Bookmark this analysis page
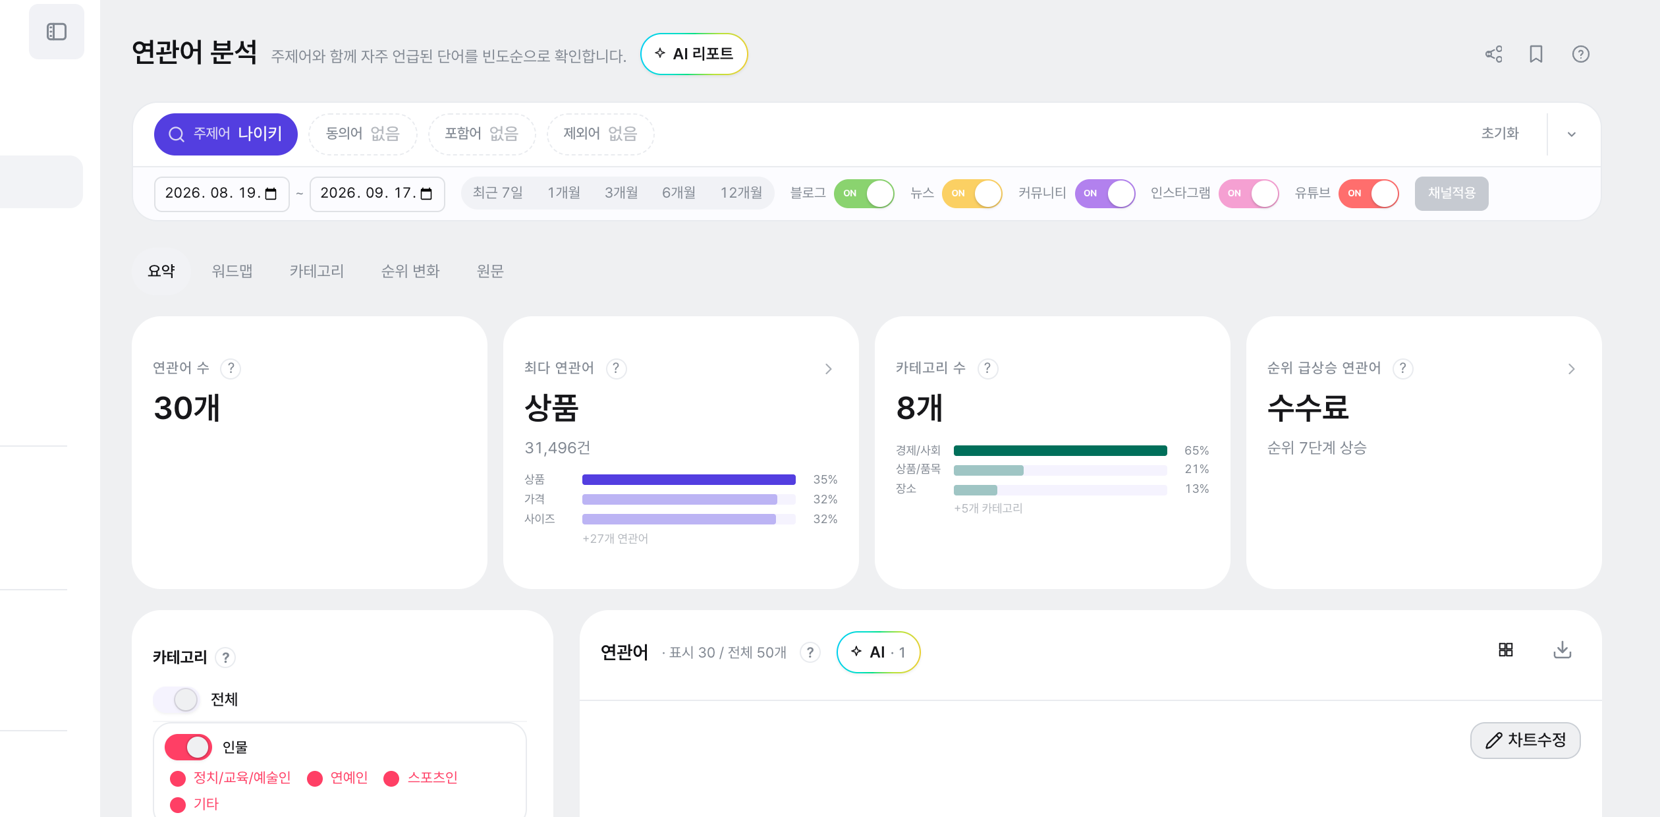Screen dimensions: 1660x817 (1536, 54)
